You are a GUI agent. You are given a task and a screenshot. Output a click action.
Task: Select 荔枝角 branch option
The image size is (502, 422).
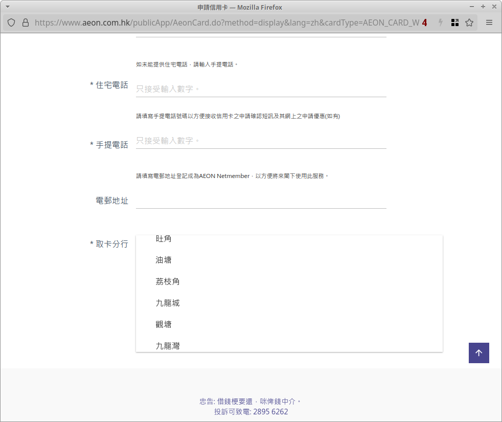289,281
